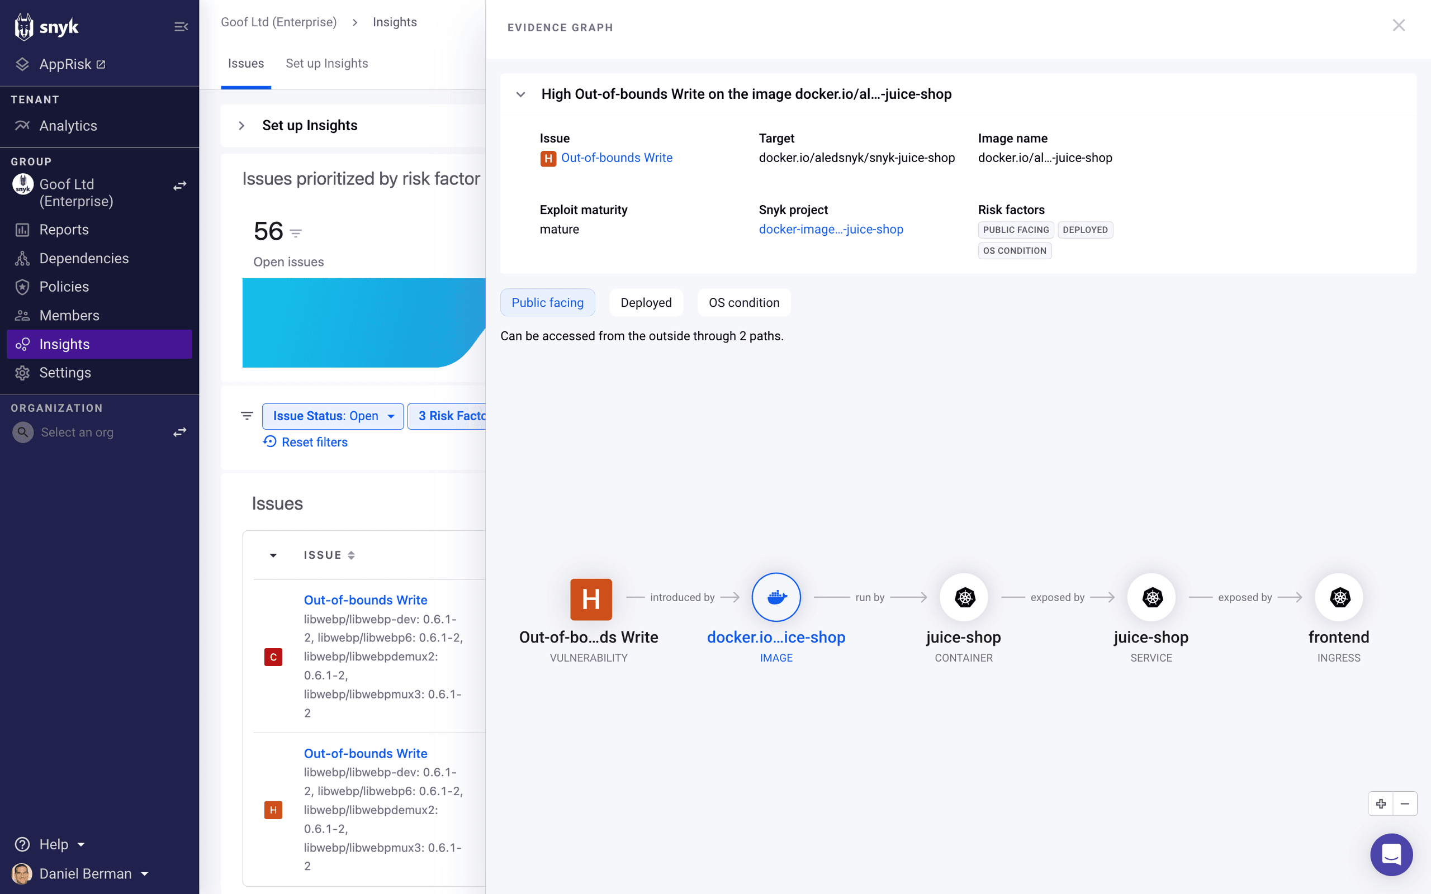Expand the Issues section collapse arrow

pos(272,555)
